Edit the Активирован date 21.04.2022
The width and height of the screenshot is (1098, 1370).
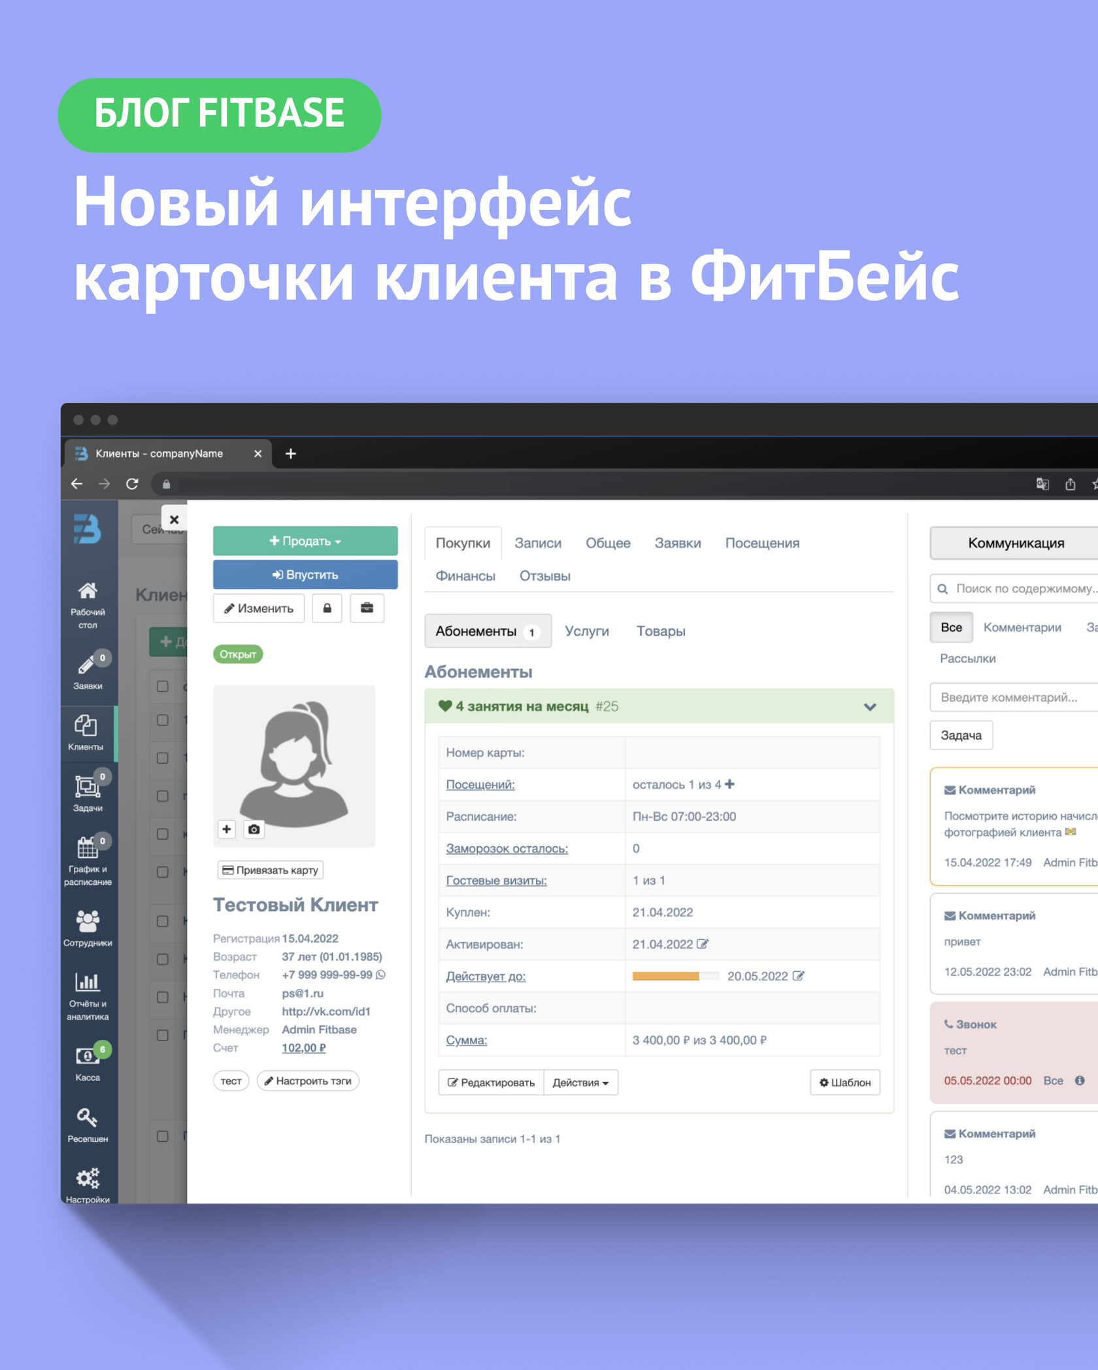click(x=703, y=944)
